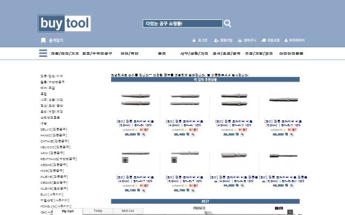Click the 마이페이지 user icon
Viewport: 345px width, 215px height.
coord(286,40)
